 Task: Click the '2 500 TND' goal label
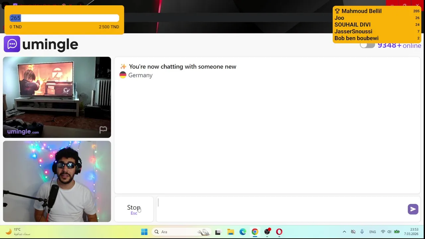109,27
